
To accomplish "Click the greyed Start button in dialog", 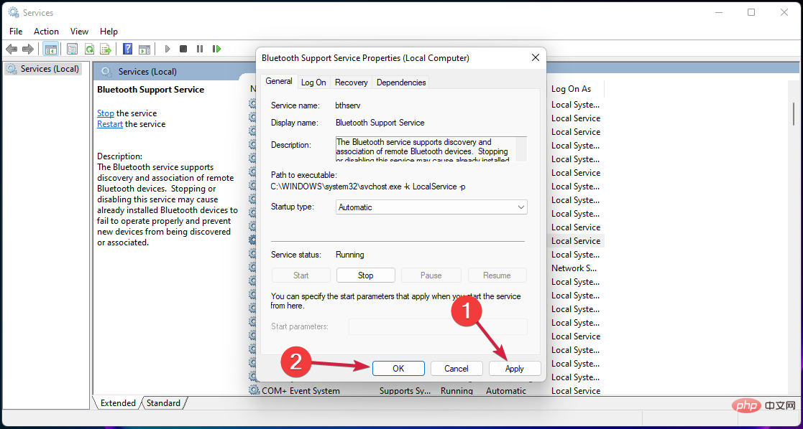I will pyautogui.click(x=300, y=275).
